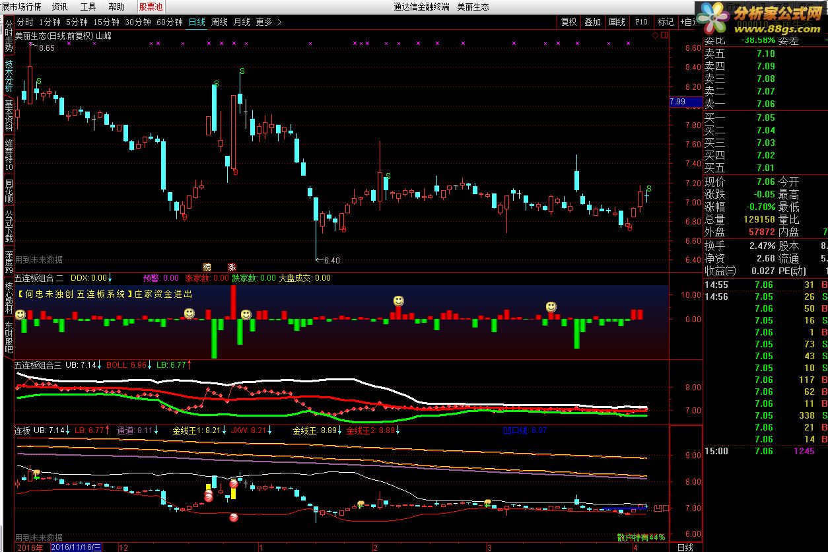Switch to the 周线 weekly tab
This screenshot has width=828, height=552.
coord(219,22)
